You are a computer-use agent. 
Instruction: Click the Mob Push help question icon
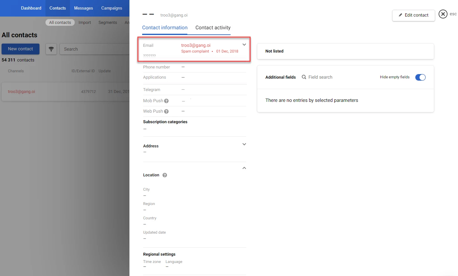[166, 101]
